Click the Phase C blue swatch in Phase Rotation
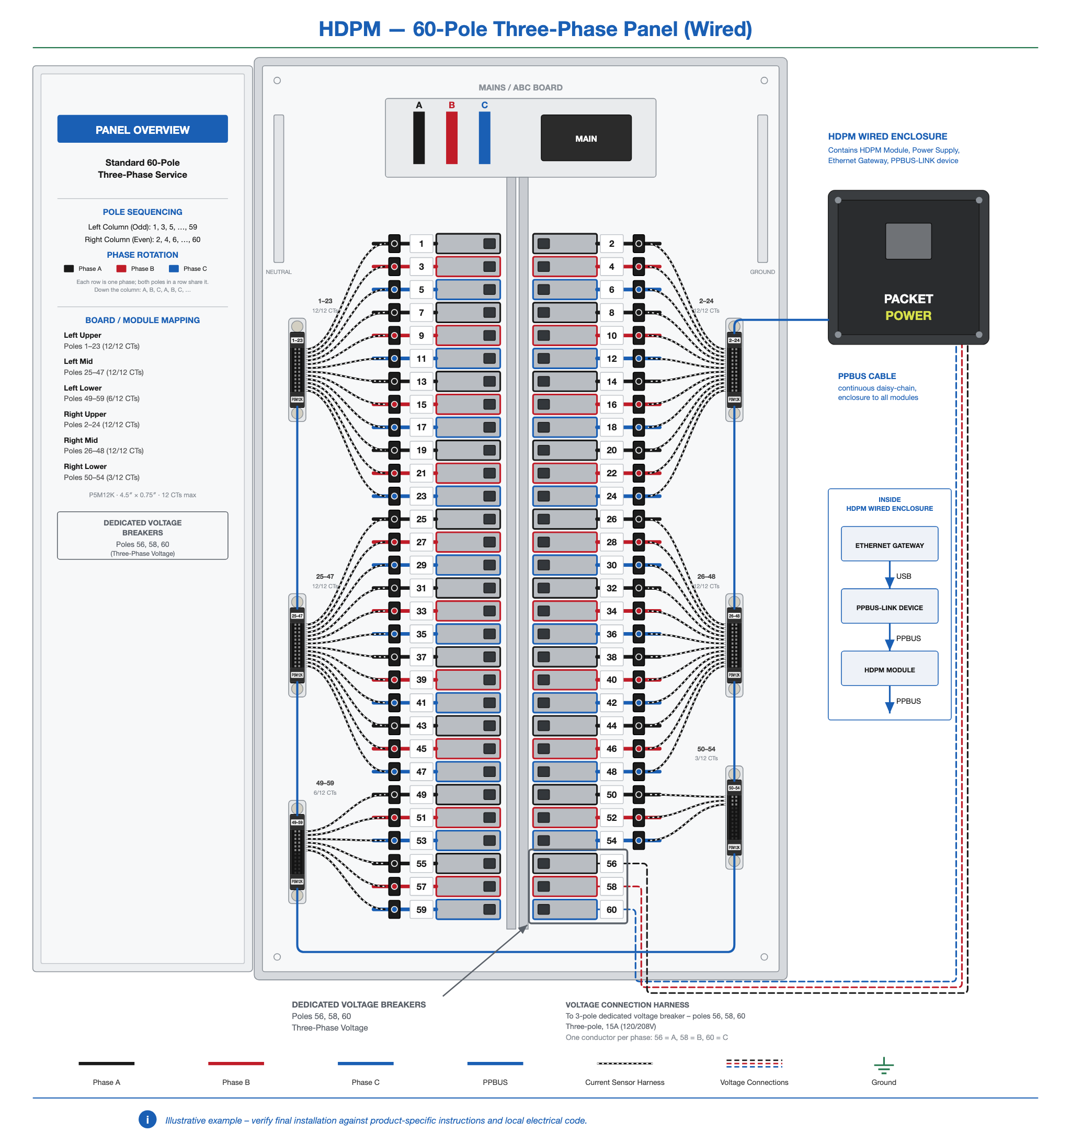 tap(174, 269)
